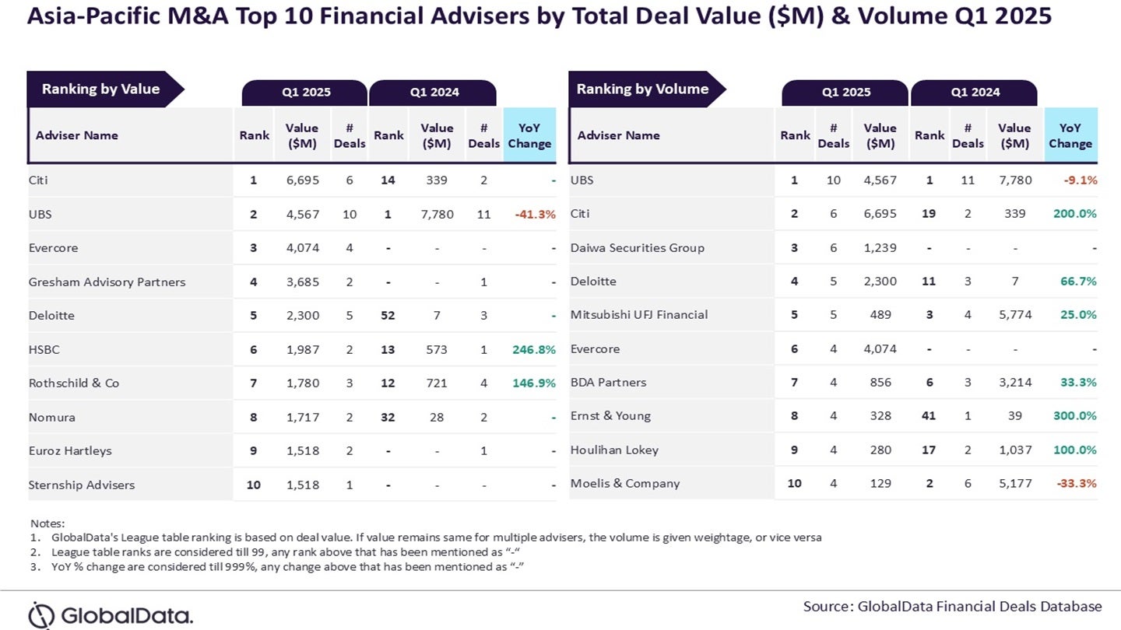Select the Ranking by Volume banner

point(642,89)
